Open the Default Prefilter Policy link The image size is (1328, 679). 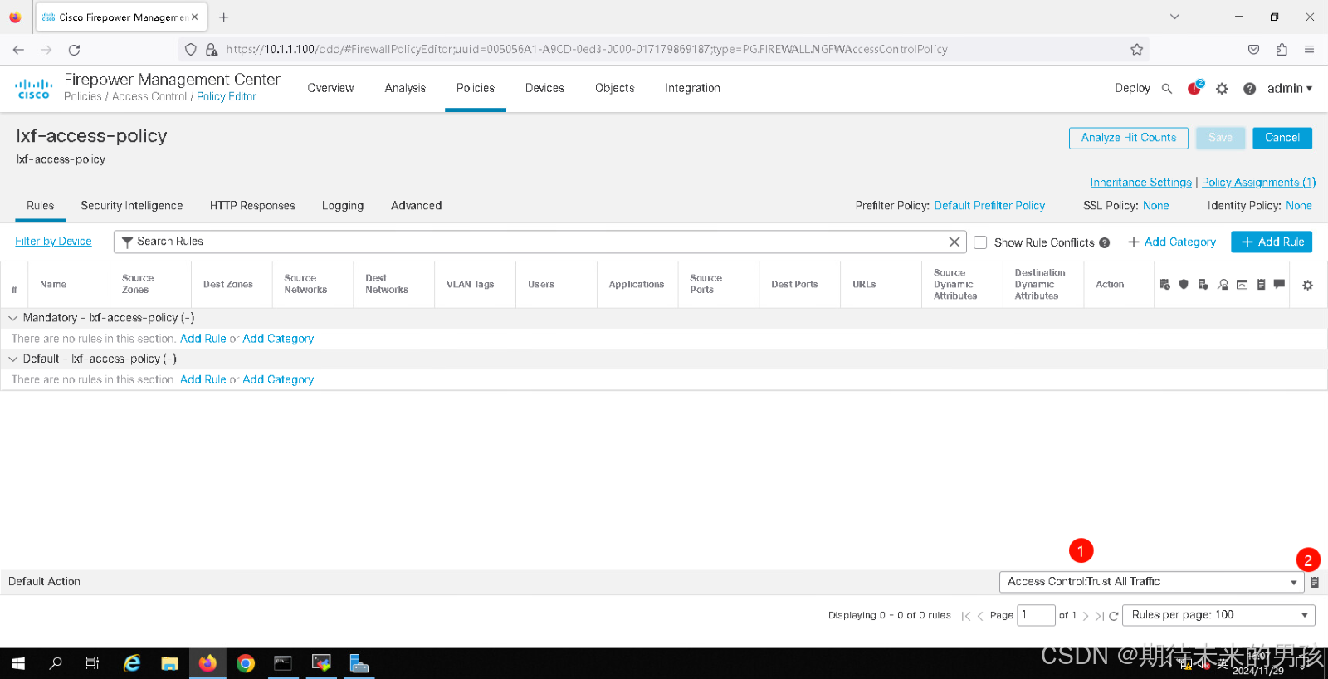point(989,206)
